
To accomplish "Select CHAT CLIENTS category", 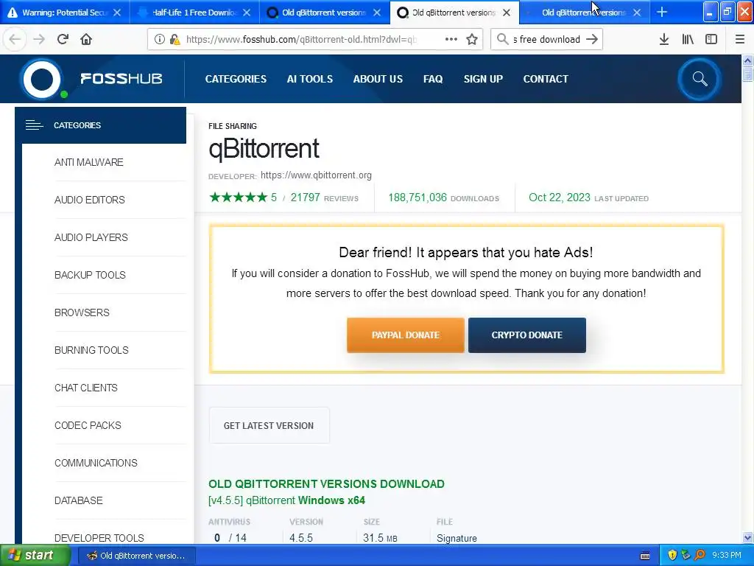I will [85, 388].
